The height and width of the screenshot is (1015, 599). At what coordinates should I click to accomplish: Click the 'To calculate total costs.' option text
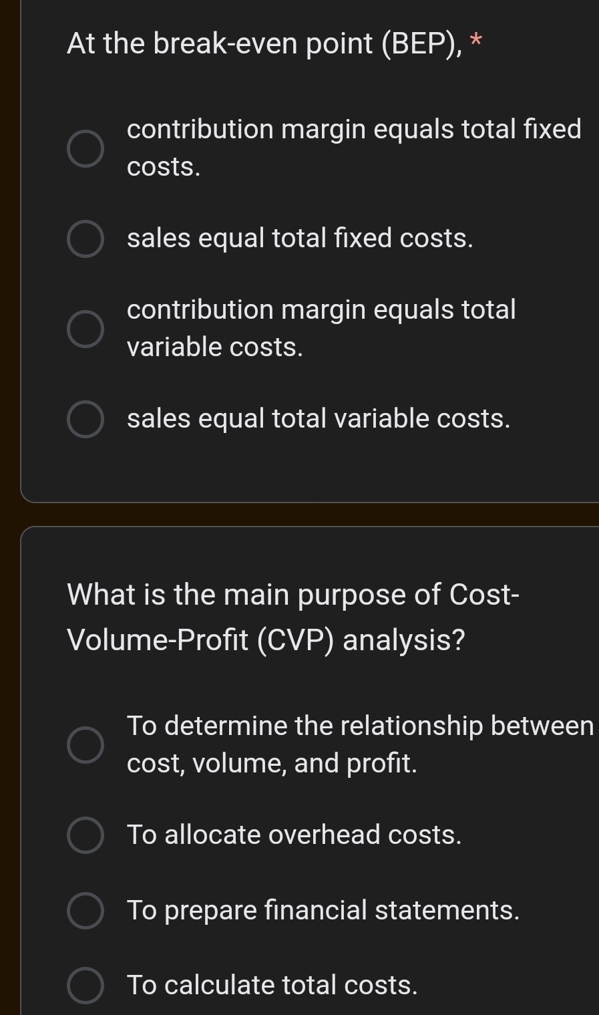click(272, 986)
